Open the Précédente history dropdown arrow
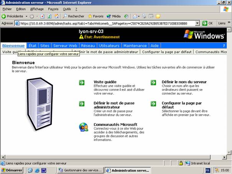The height and width of the screenshot is (174, 232). coord(26,16)
